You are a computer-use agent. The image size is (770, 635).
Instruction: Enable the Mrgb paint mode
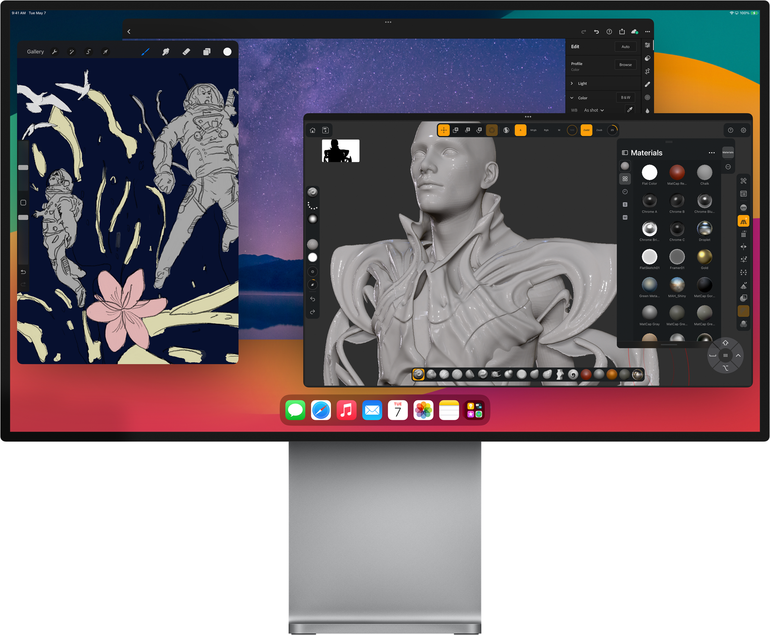coord(533,130)
